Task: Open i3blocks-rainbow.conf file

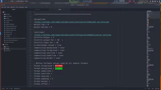Action: [x=11, y=30]
